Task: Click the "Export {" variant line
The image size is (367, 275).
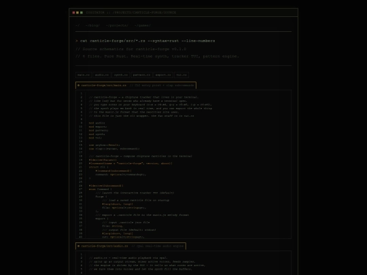Action: coord(102,219)
